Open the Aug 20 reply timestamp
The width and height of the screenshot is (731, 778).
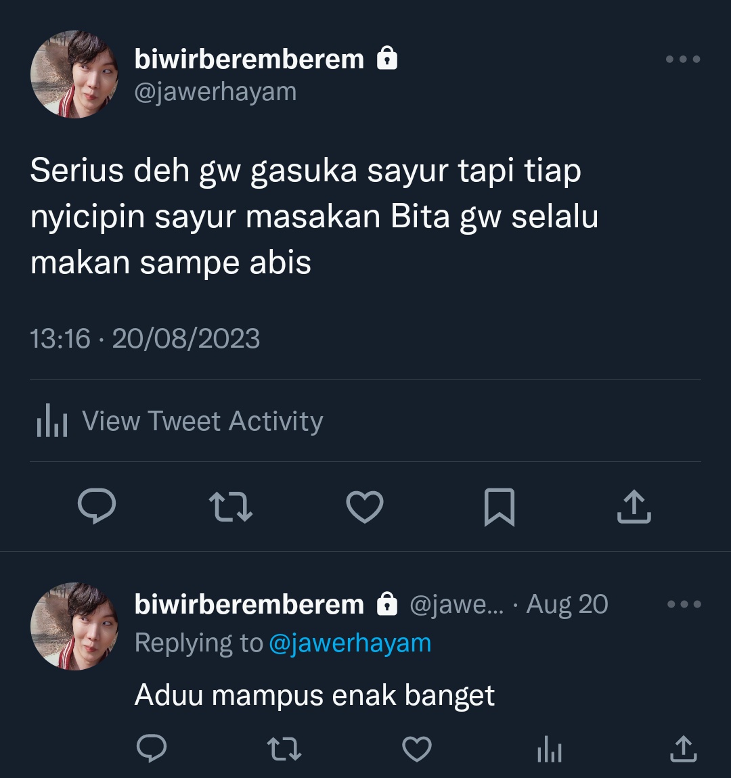567,604
